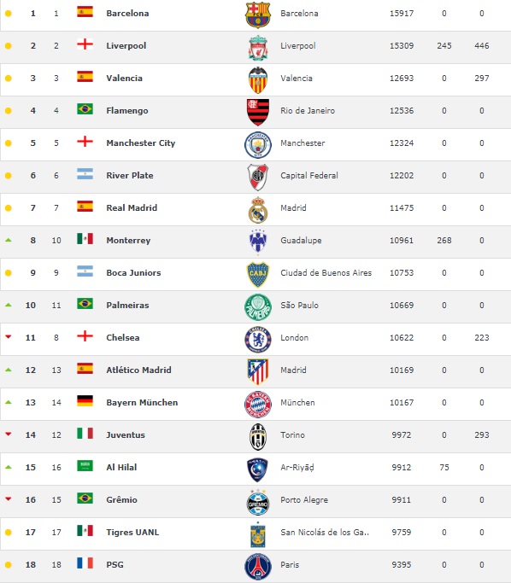This screenshot has width=511, height=583.
Task: Click the Ciudad de Buenos Aires city text
Action: coord(326,272)
